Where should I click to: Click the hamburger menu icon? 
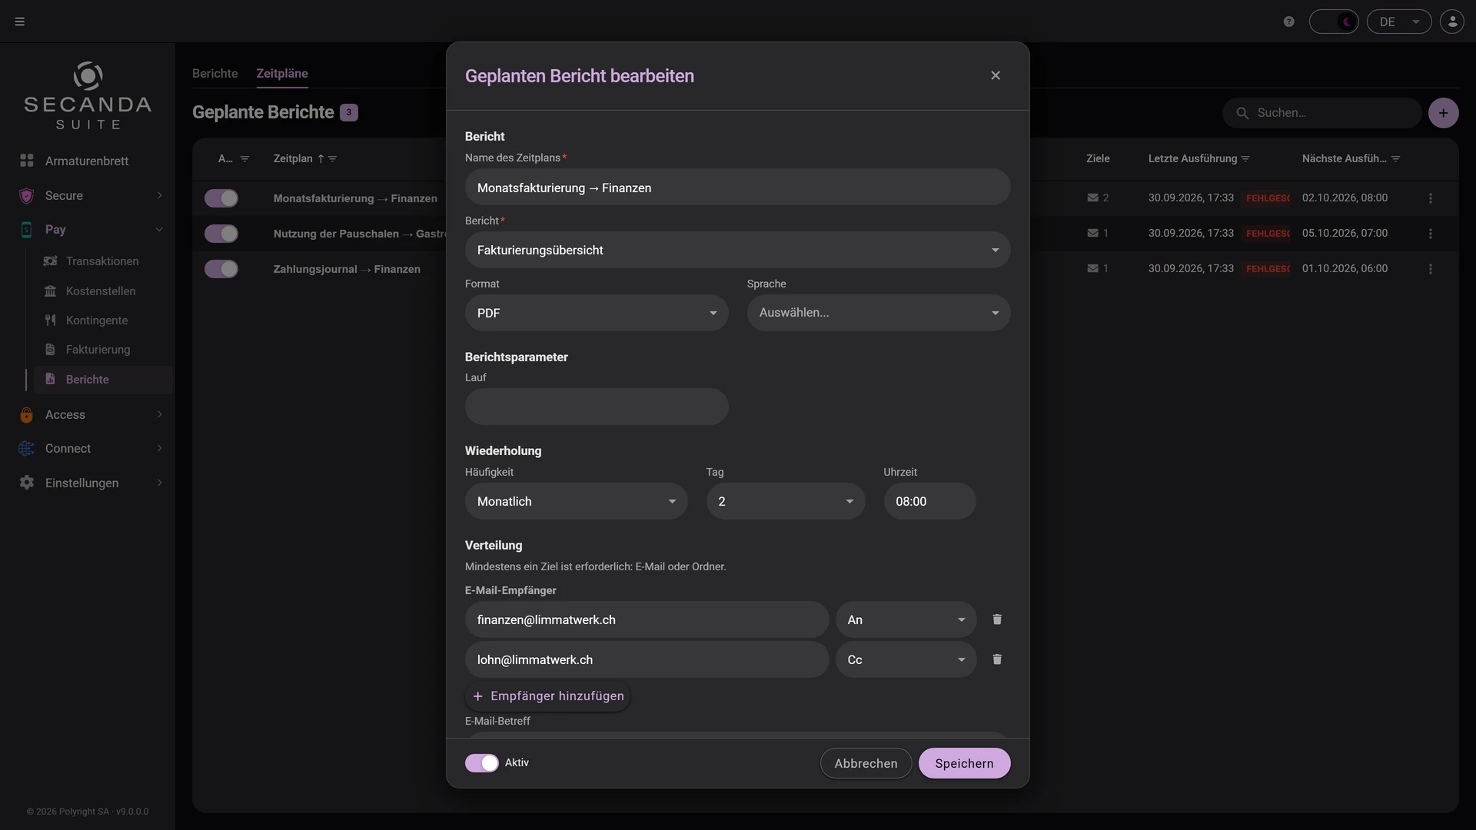point(20,22)
